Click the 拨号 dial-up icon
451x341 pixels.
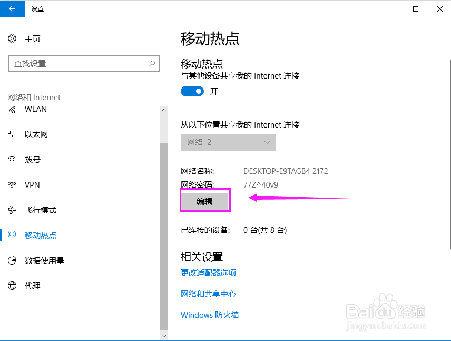(x=12, y=159)
